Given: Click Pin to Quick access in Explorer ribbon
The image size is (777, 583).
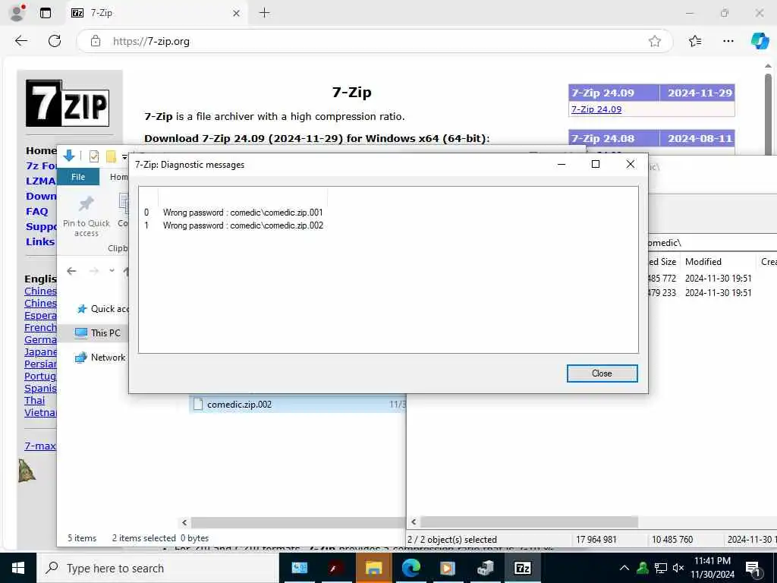Looking at the screenshot, I should click(87, 216).
